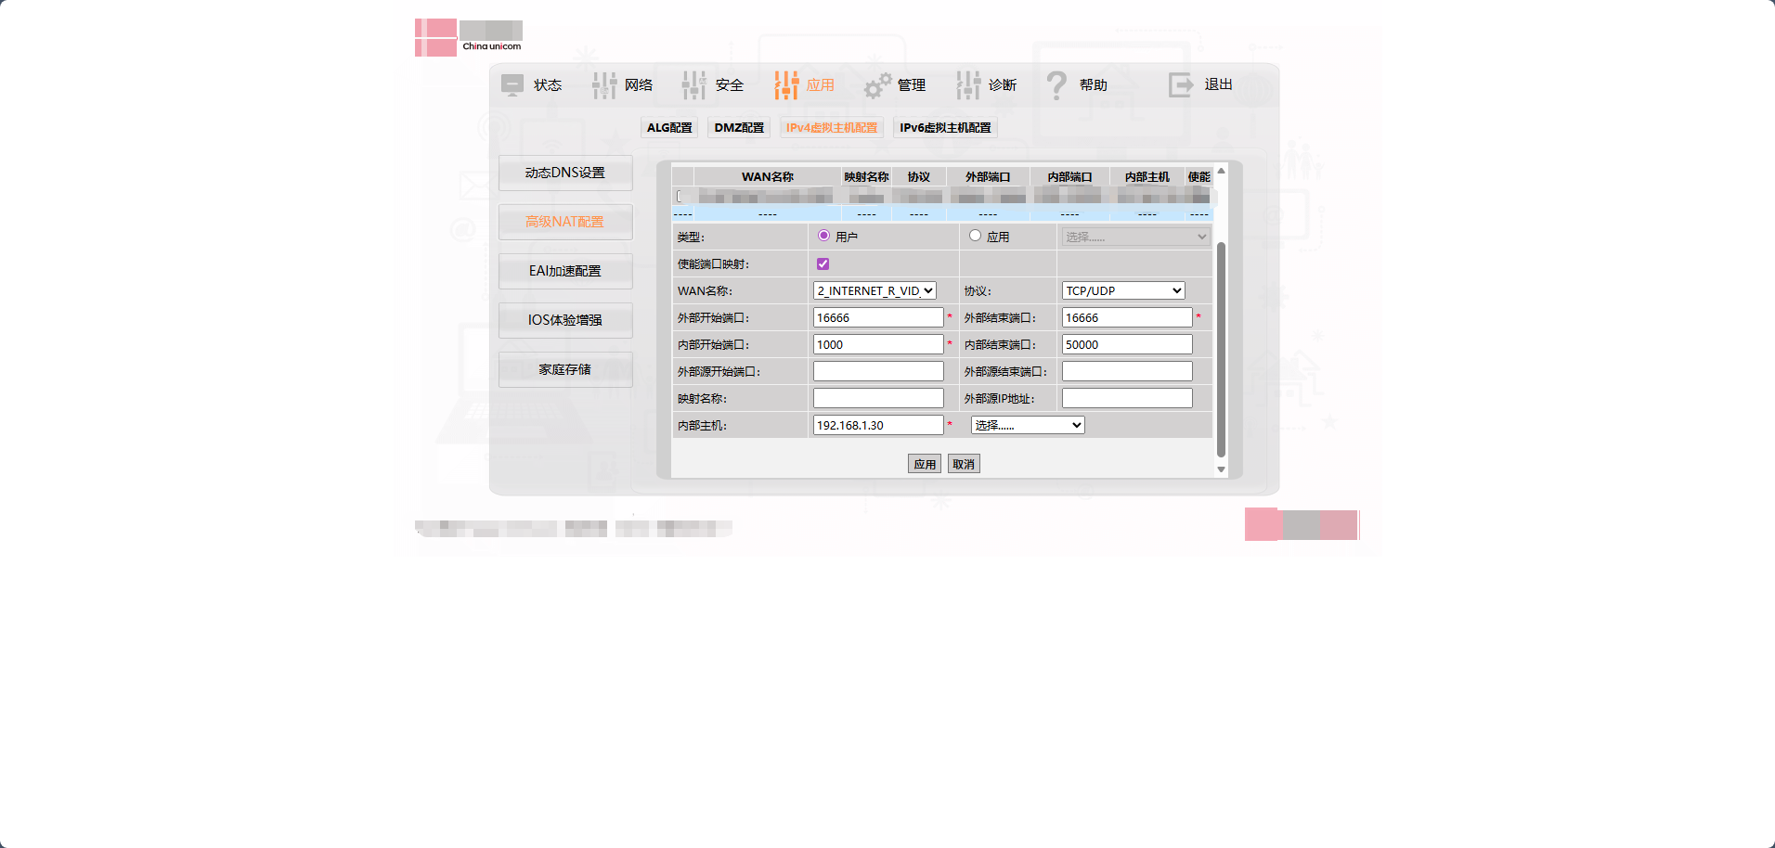Image resolution: width=1775 pixels, height=848 pixels.
Task: Select the orange Application icon
Action: 786,85
